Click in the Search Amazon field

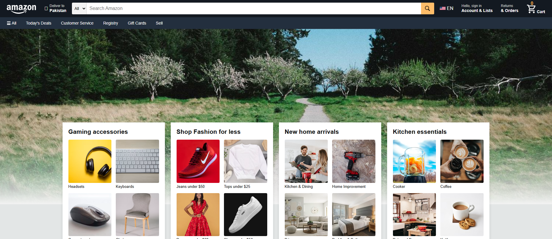pos(253,8)
